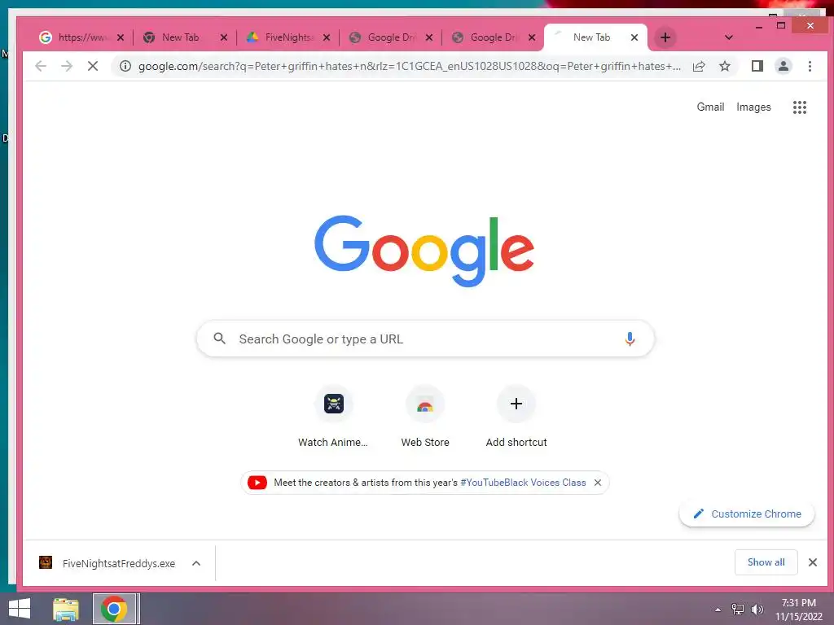Bookmark this tab with the star icon
The height and width of the screenshot is (625, 834).
coord(724,66)
